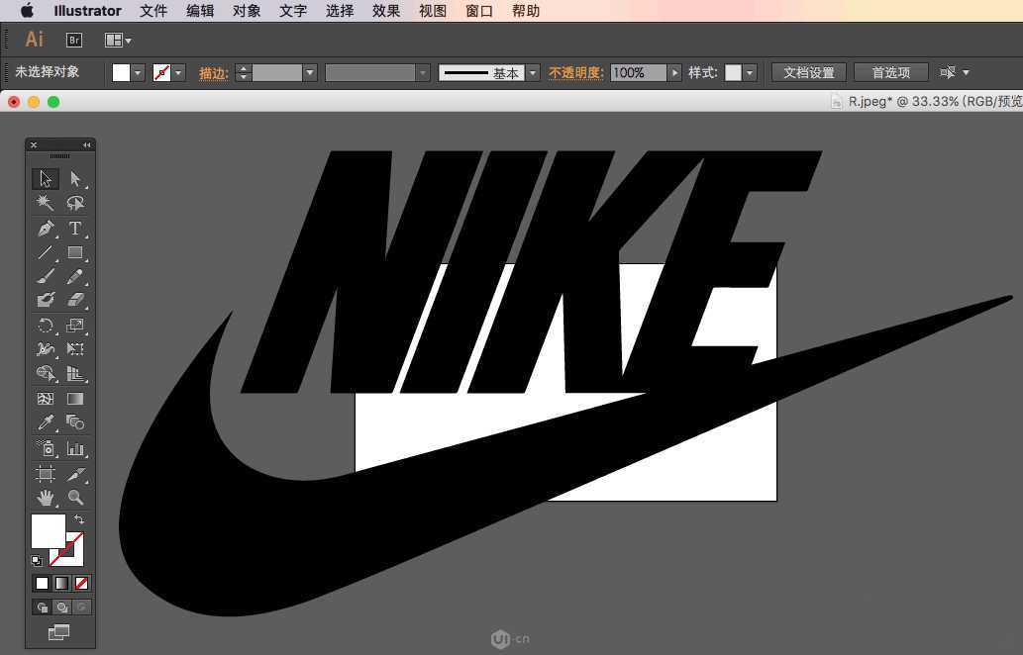Open the 效果 menu
This screenshot has height=655, width=1023.
click(x=386, y=11)
